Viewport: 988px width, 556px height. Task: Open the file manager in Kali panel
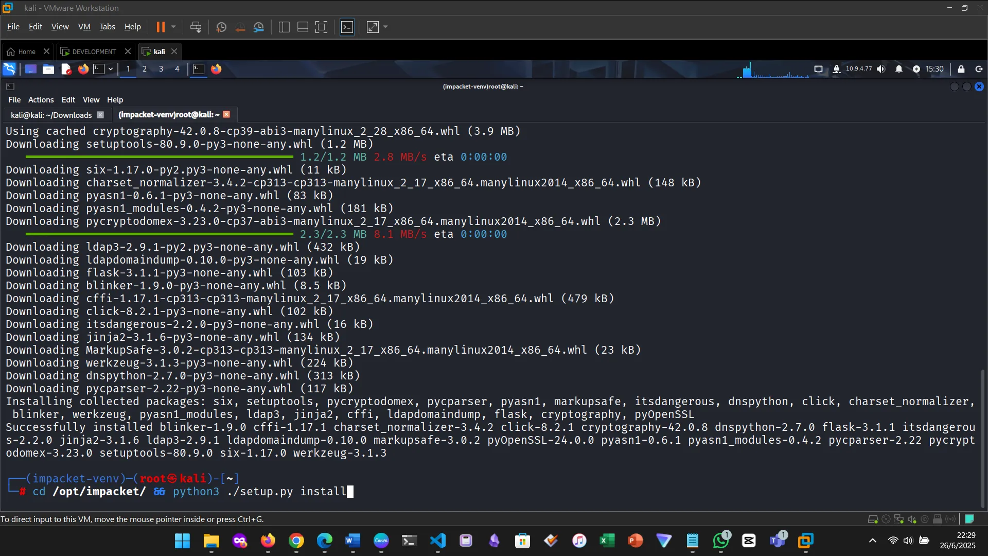[48, 69]
